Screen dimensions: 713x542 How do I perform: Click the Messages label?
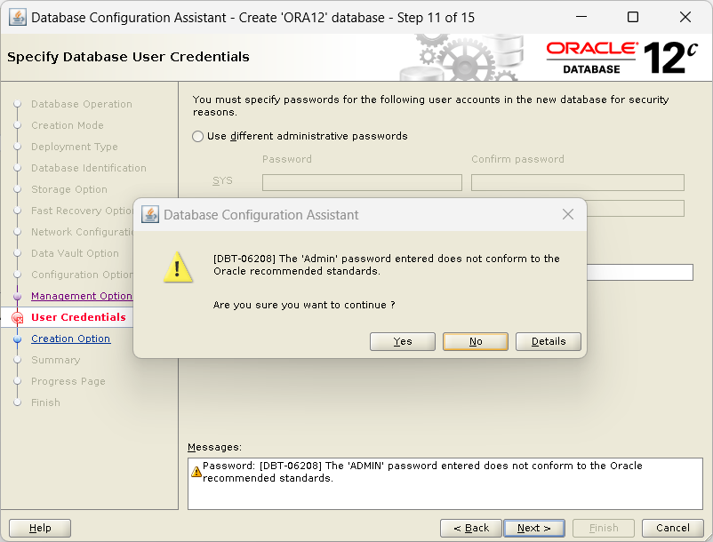214,447
